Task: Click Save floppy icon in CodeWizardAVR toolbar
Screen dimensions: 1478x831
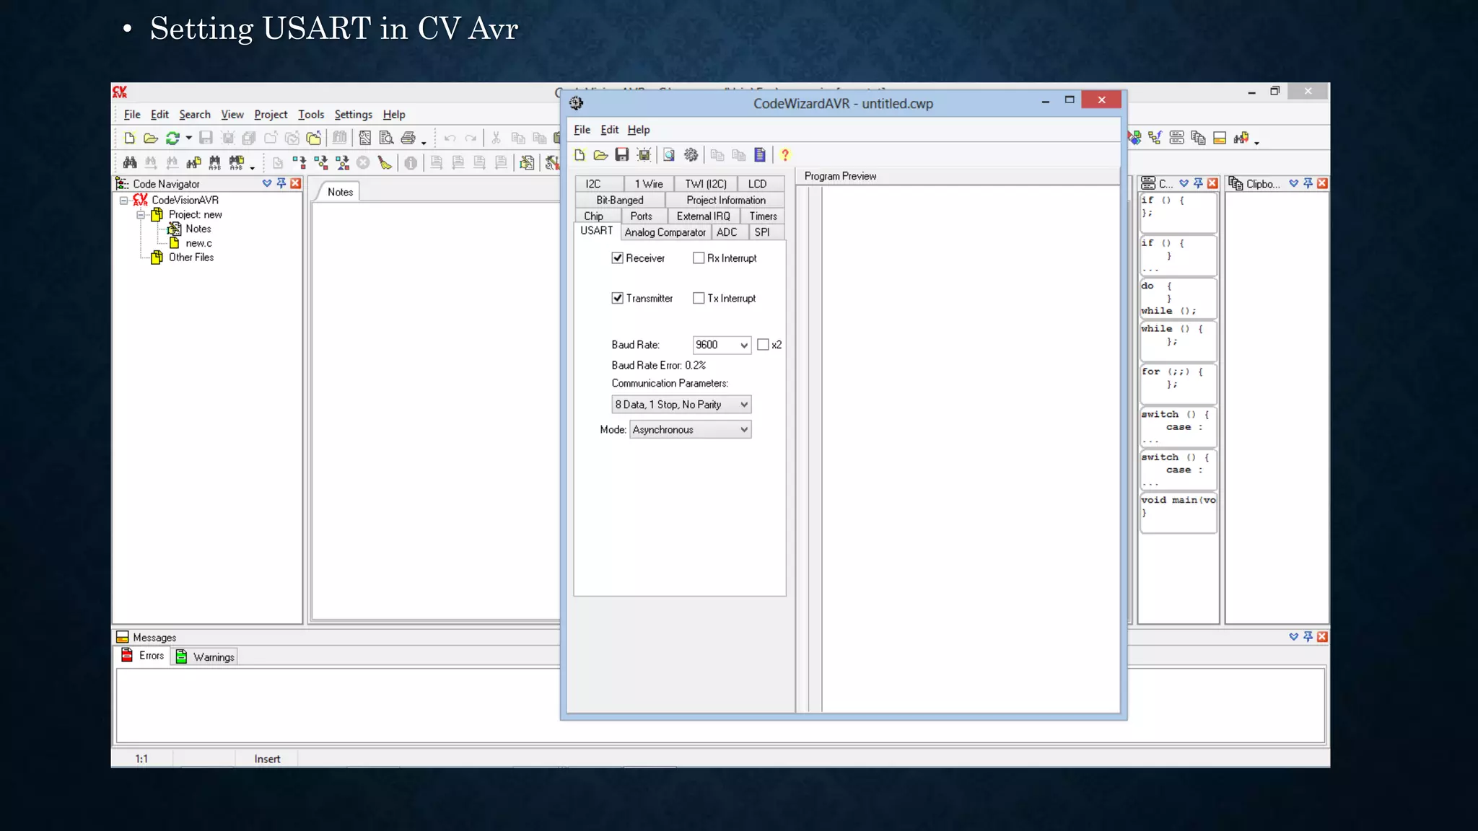Action: click(621, 155)
